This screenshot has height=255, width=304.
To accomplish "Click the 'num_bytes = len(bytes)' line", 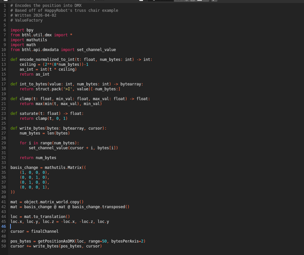I will pos(45,133).
